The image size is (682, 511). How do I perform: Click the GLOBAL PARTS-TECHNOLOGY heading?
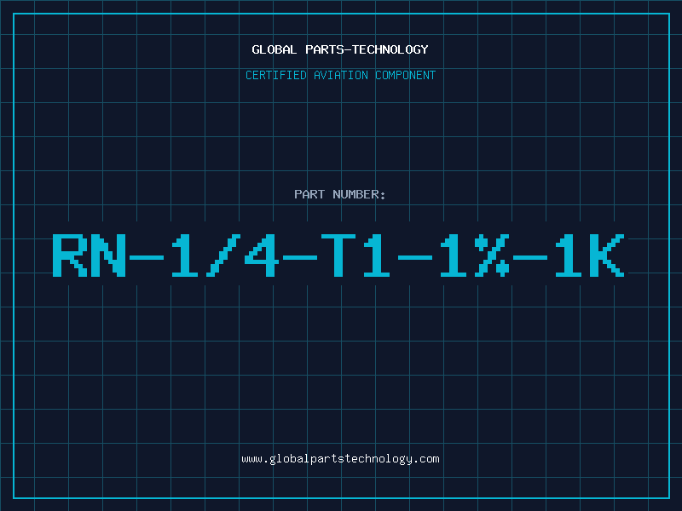[x=340, y=50]
